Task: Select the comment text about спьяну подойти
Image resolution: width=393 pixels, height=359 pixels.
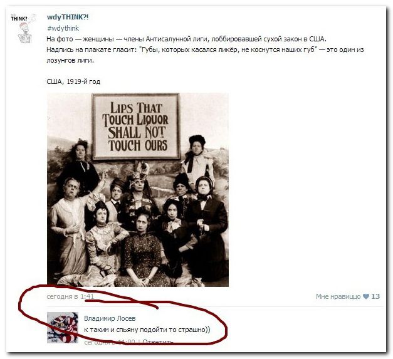Action: click(147, 330)
